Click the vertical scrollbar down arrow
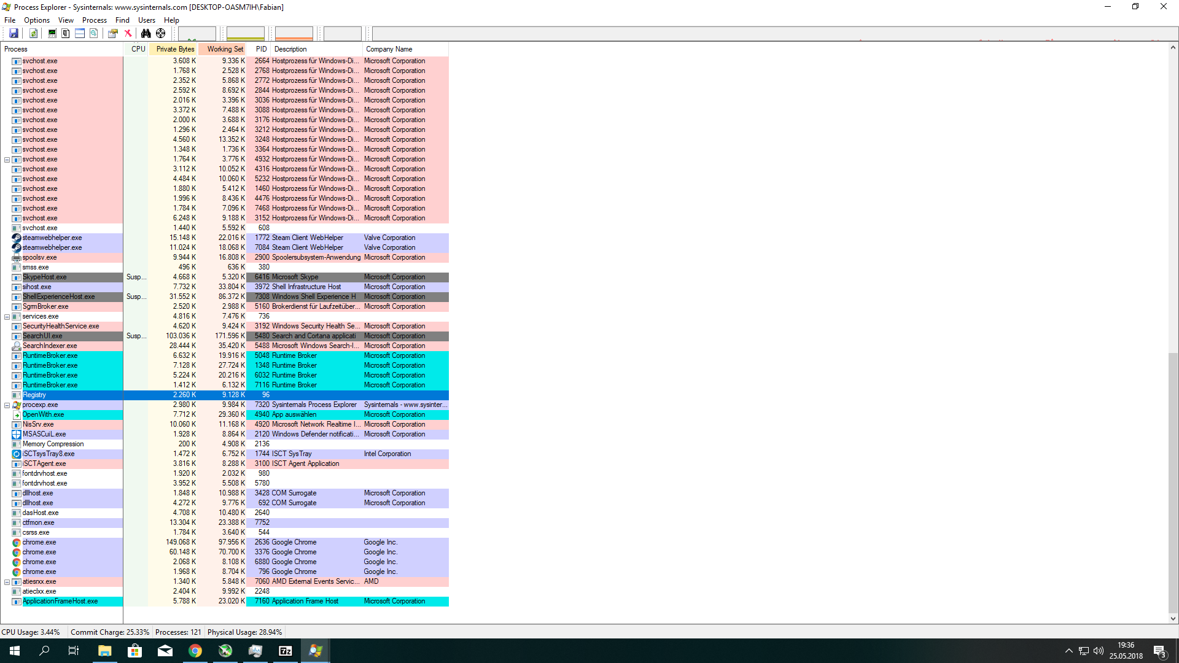The height and width of the screenshot is (663, 1179). pyautogui.click(x=1173, y=619)
